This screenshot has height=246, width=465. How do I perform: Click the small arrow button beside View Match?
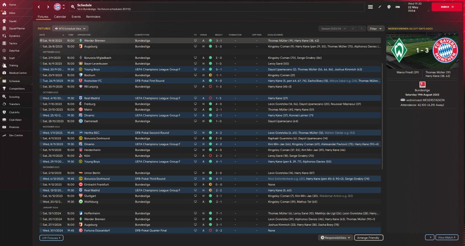pyautogui.click(x=429, y=237)
